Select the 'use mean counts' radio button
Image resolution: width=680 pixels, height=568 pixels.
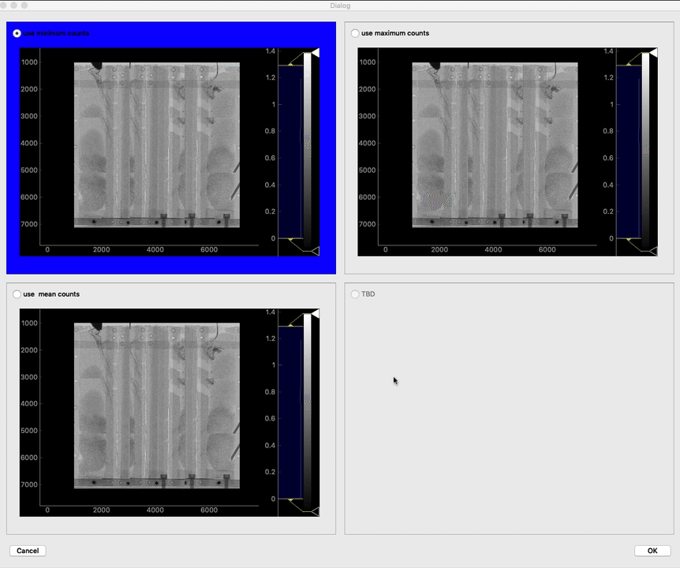17,294
